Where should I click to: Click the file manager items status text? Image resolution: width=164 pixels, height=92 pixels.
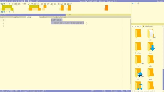(143, 91)
